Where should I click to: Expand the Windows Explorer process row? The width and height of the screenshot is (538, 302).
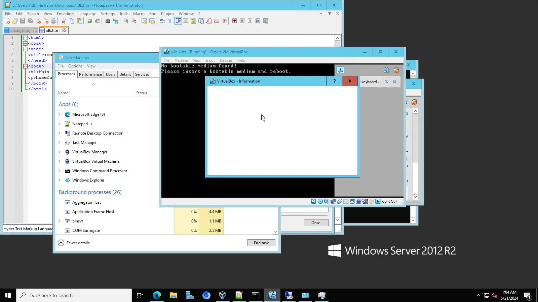60,180
